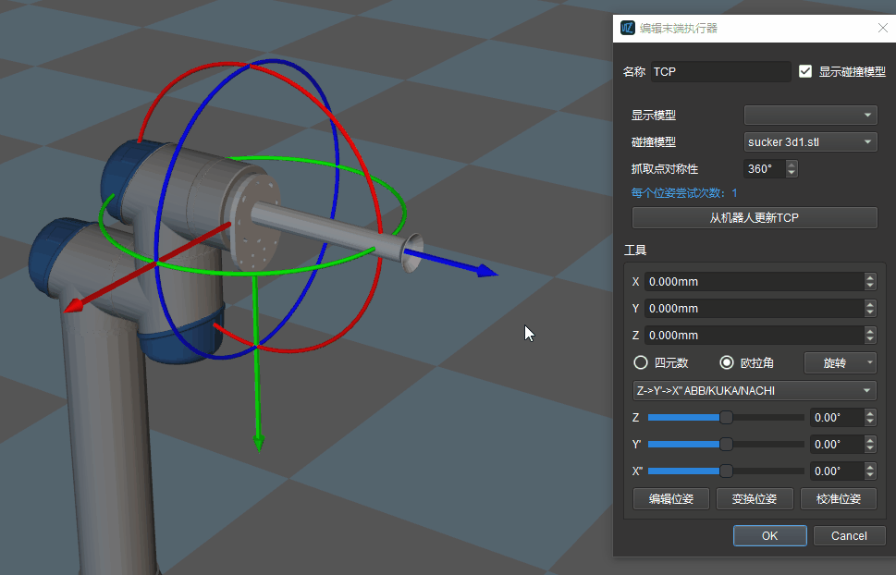Toggle the 显示碰撞模型 checkbox

pyautogui.click(x=805, y=71)
